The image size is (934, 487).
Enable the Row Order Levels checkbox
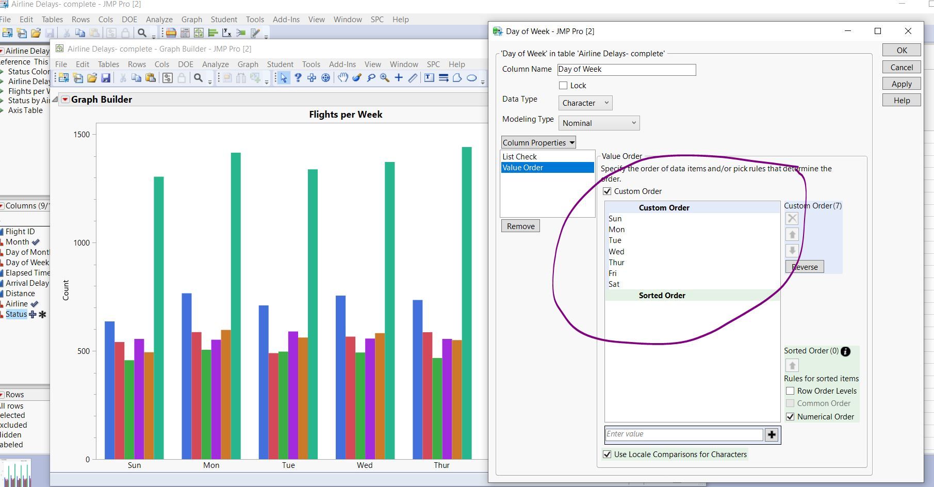pyautogui.click(x=790, y=391)
